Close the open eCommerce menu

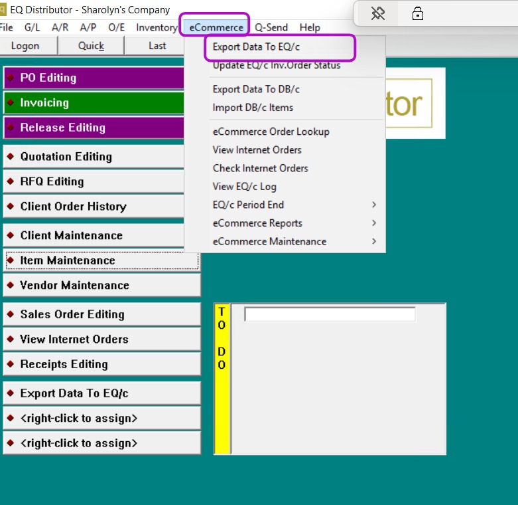[216, 27]
